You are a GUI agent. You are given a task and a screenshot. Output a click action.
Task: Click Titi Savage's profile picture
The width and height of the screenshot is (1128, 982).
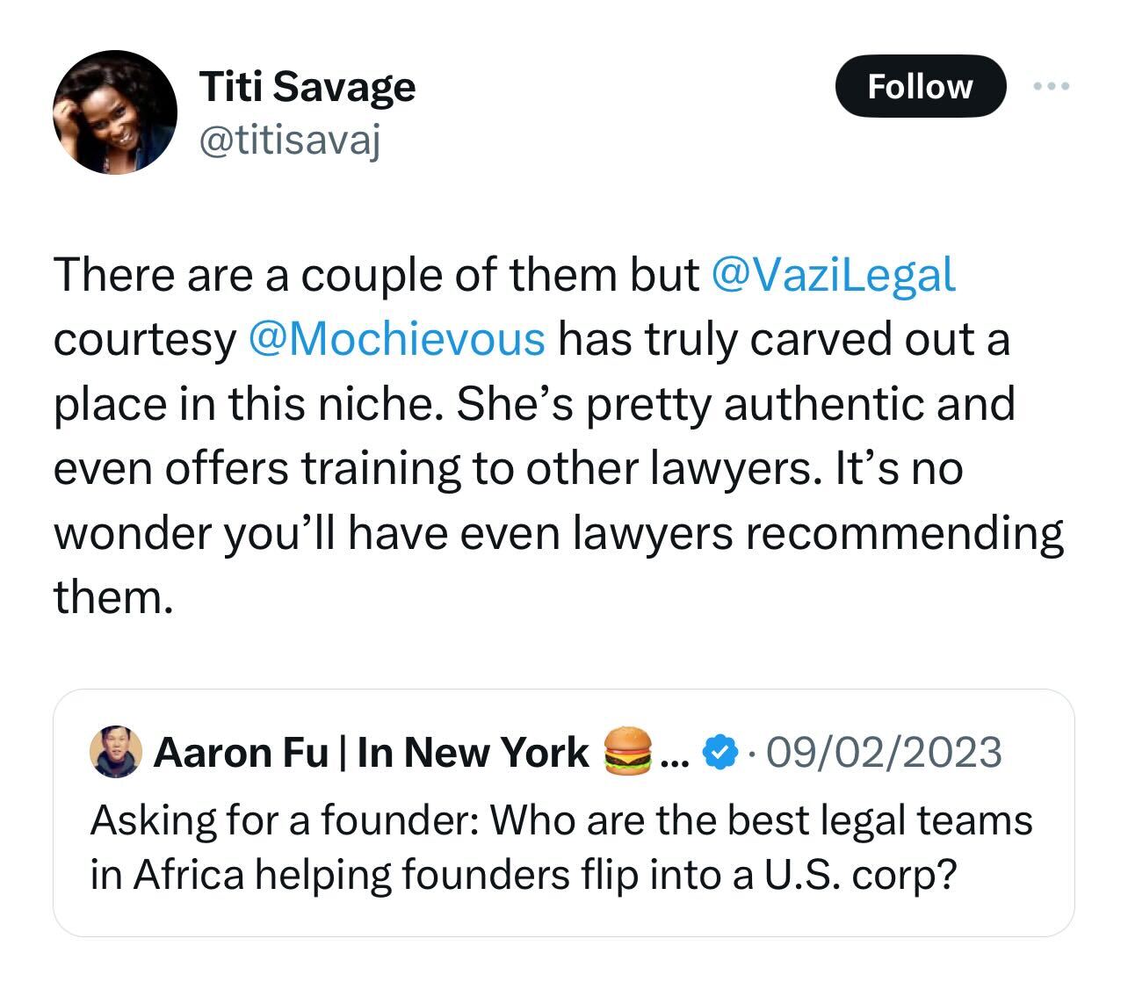pyautogui.click(x=115, y=112)
